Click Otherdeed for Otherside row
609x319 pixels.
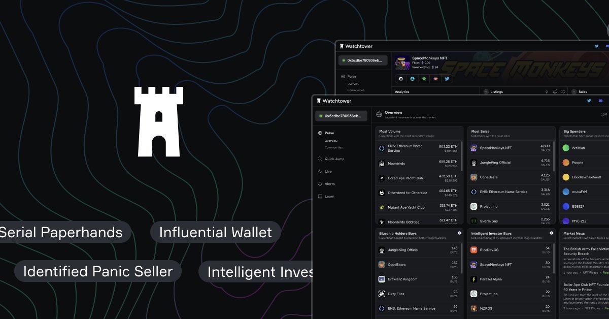(419, 193)
